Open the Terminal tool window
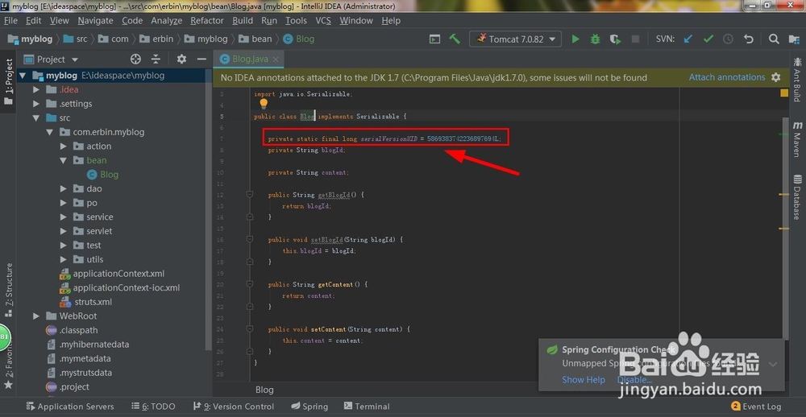This screenshot has height=417, width=806. click(x=367, y=407)
